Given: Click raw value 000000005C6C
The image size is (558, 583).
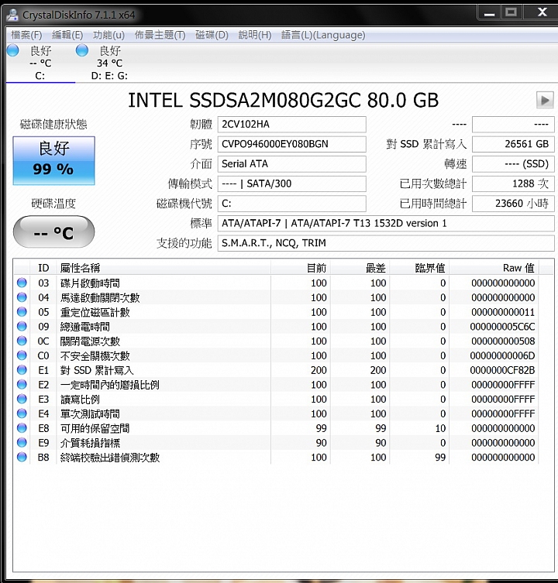Looking at the screenshot, I should pyautogui.click(x=502, y=327).
